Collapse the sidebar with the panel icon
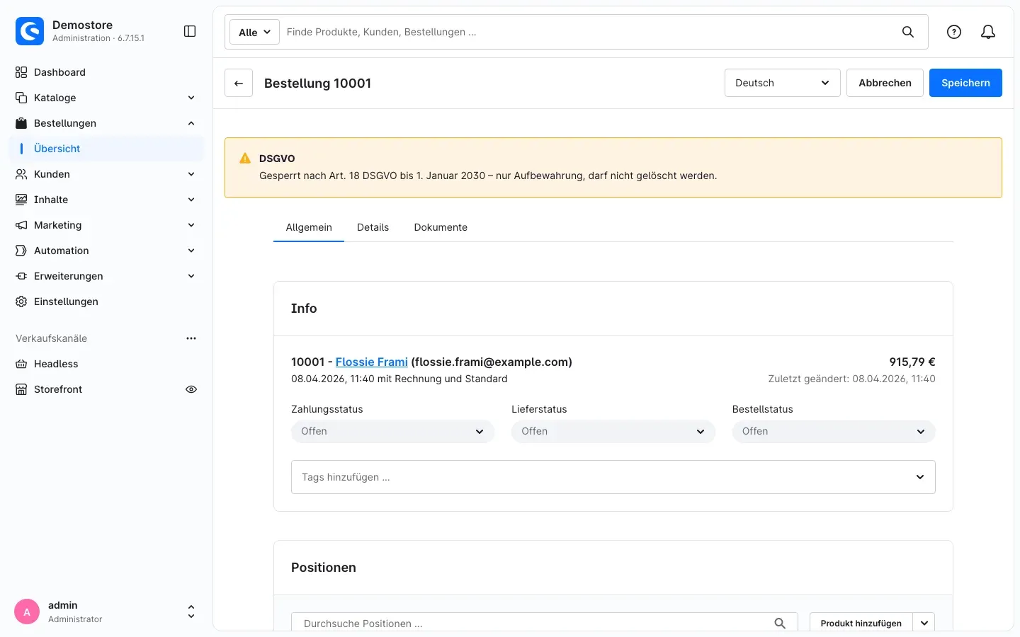 [190, 31]
